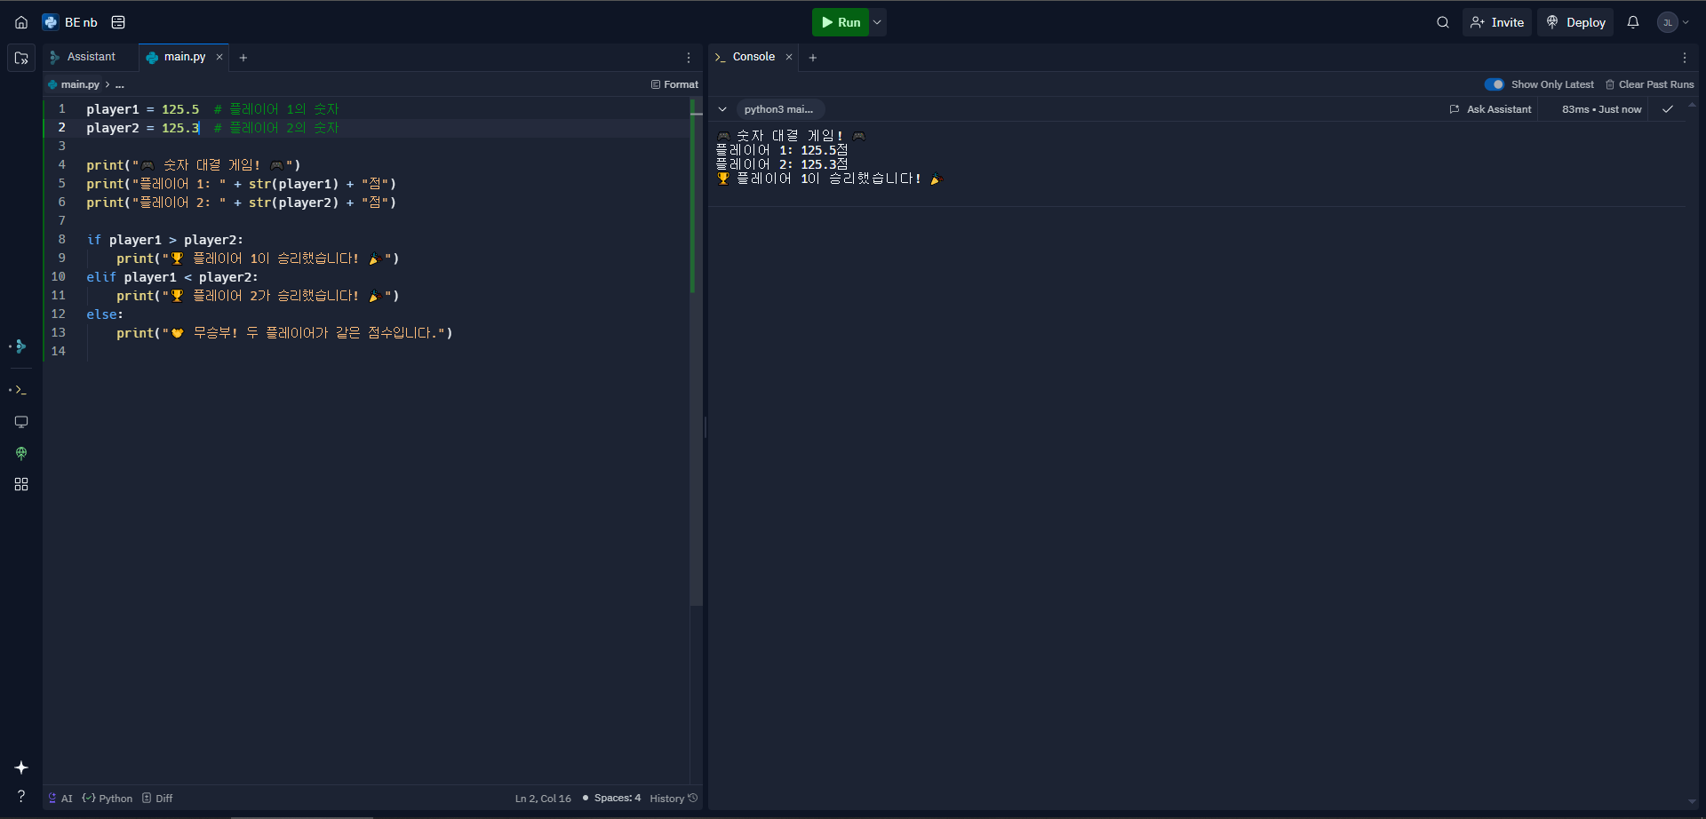The width and height of the screenshot is (1706, 819).
Task: Invite collaborators with the Invite button
Action: pos(1497,22)
